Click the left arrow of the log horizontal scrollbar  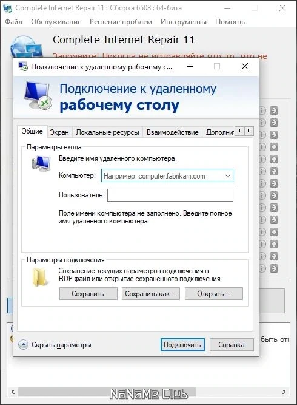(12, 392)
